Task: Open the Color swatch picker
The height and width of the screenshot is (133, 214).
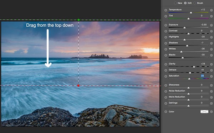Action: coord(204,112)
